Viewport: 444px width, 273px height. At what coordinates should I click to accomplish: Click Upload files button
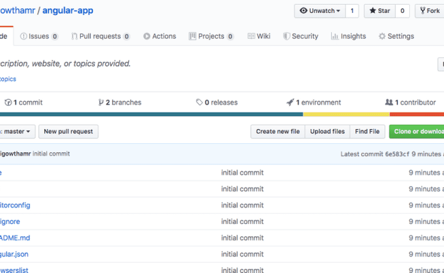327,132
